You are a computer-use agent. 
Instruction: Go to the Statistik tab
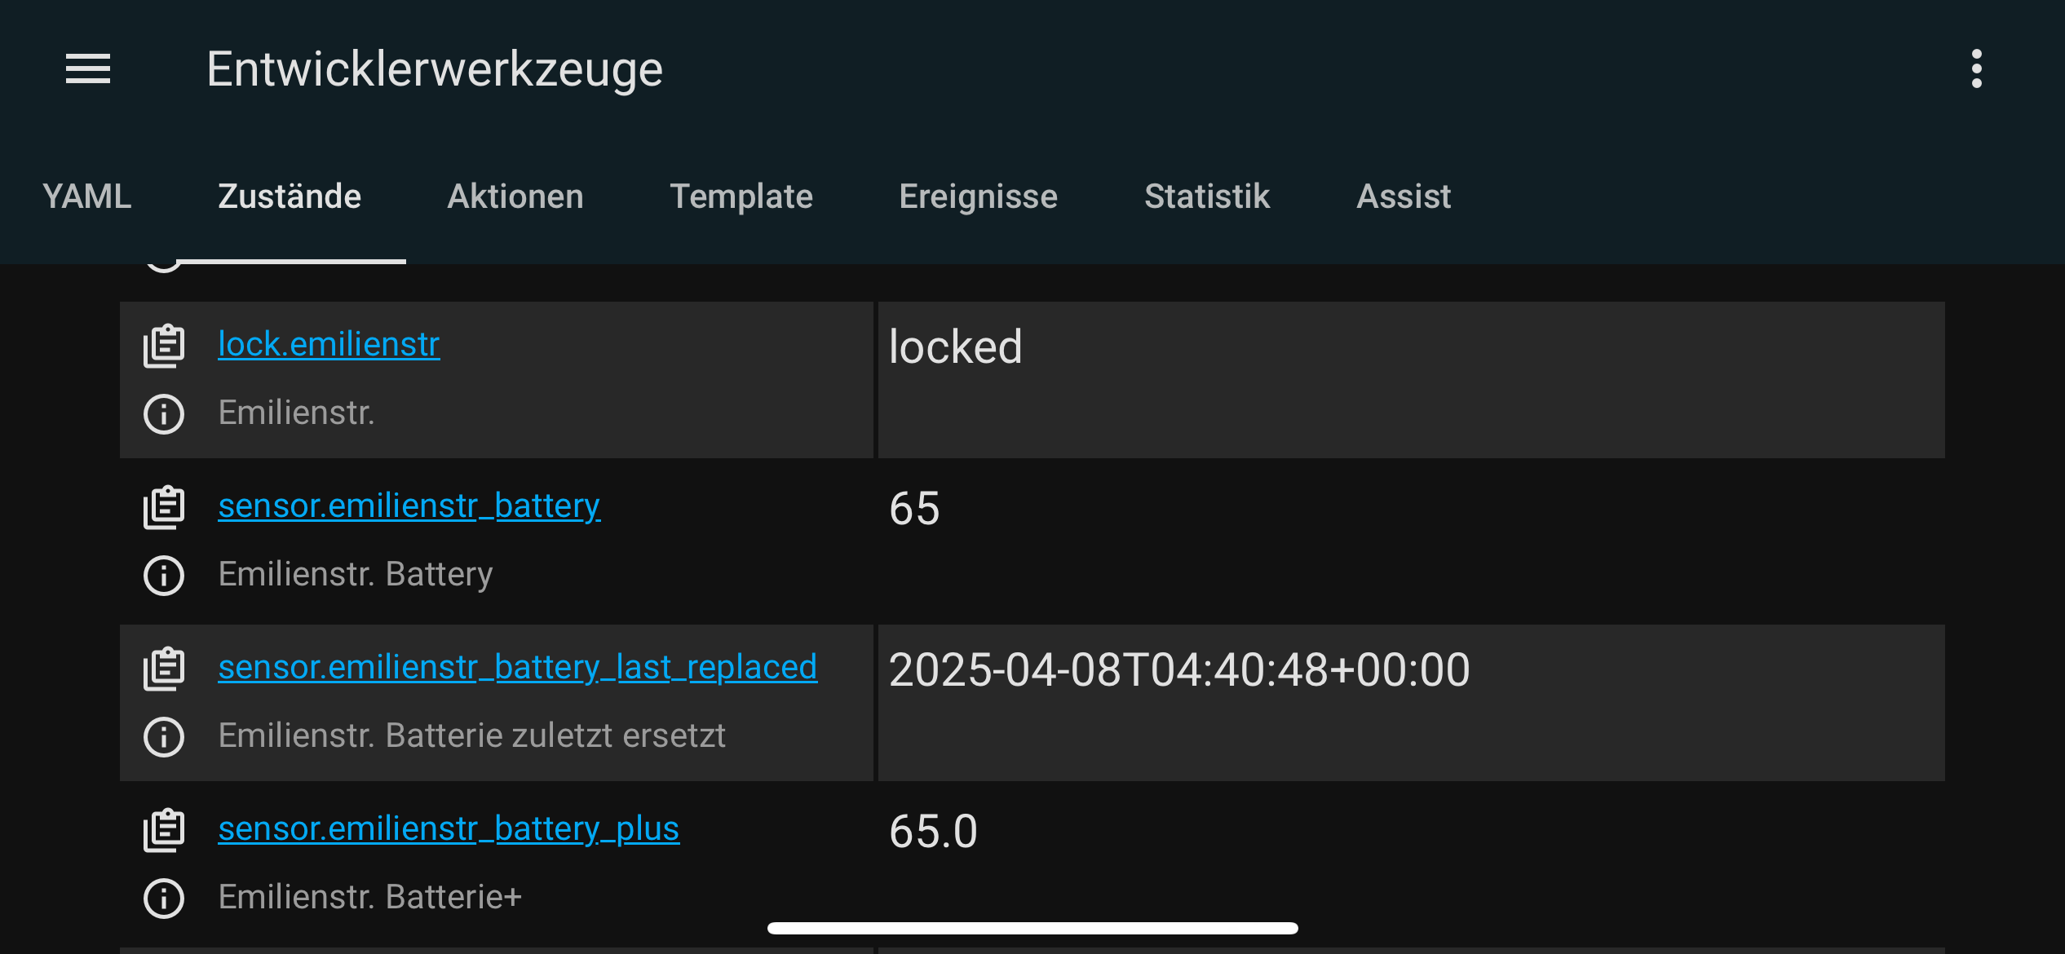(1207, 197)
